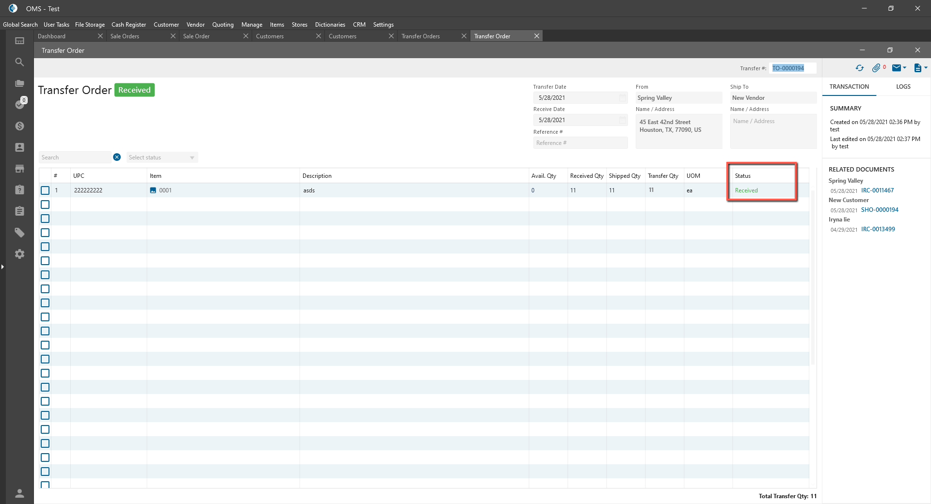Open the contact card sidebar icon
The image size is (931, 504).
(19, 147)
